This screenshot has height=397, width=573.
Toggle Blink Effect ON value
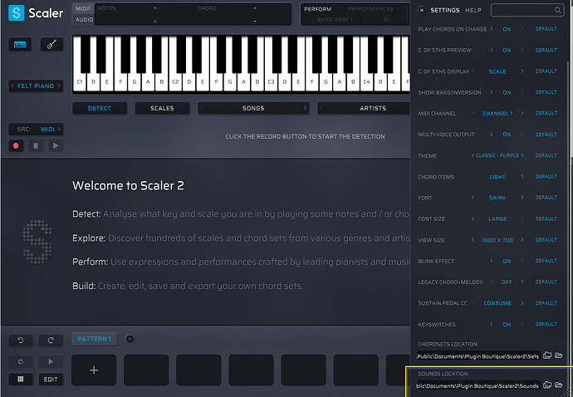(507, 262)
